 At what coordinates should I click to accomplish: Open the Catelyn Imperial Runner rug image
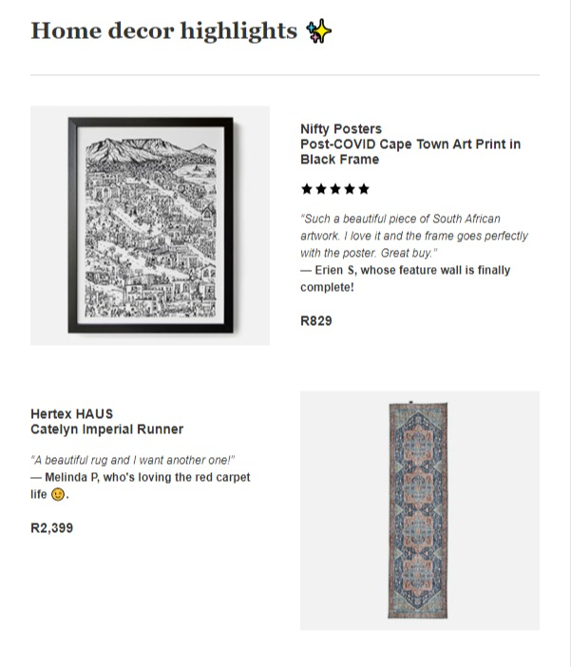(x=419, y=510)
